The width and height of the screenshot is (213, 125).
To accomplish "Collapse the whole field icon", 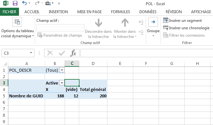I will [141, 32].
